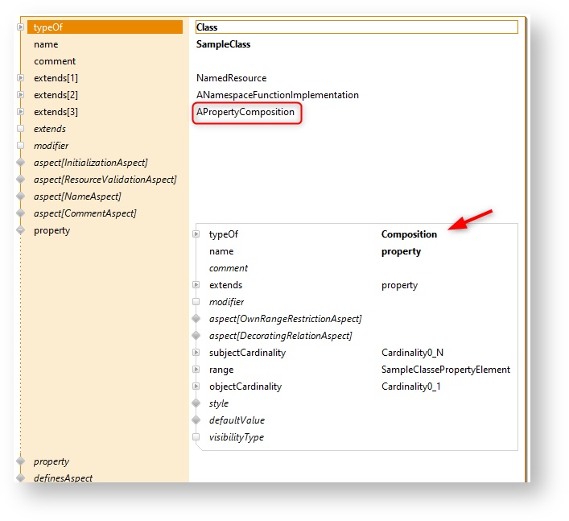This screenshot has height=521, width=569.
Task: Select the highlighted typeOf row
Action: point(105,27)
